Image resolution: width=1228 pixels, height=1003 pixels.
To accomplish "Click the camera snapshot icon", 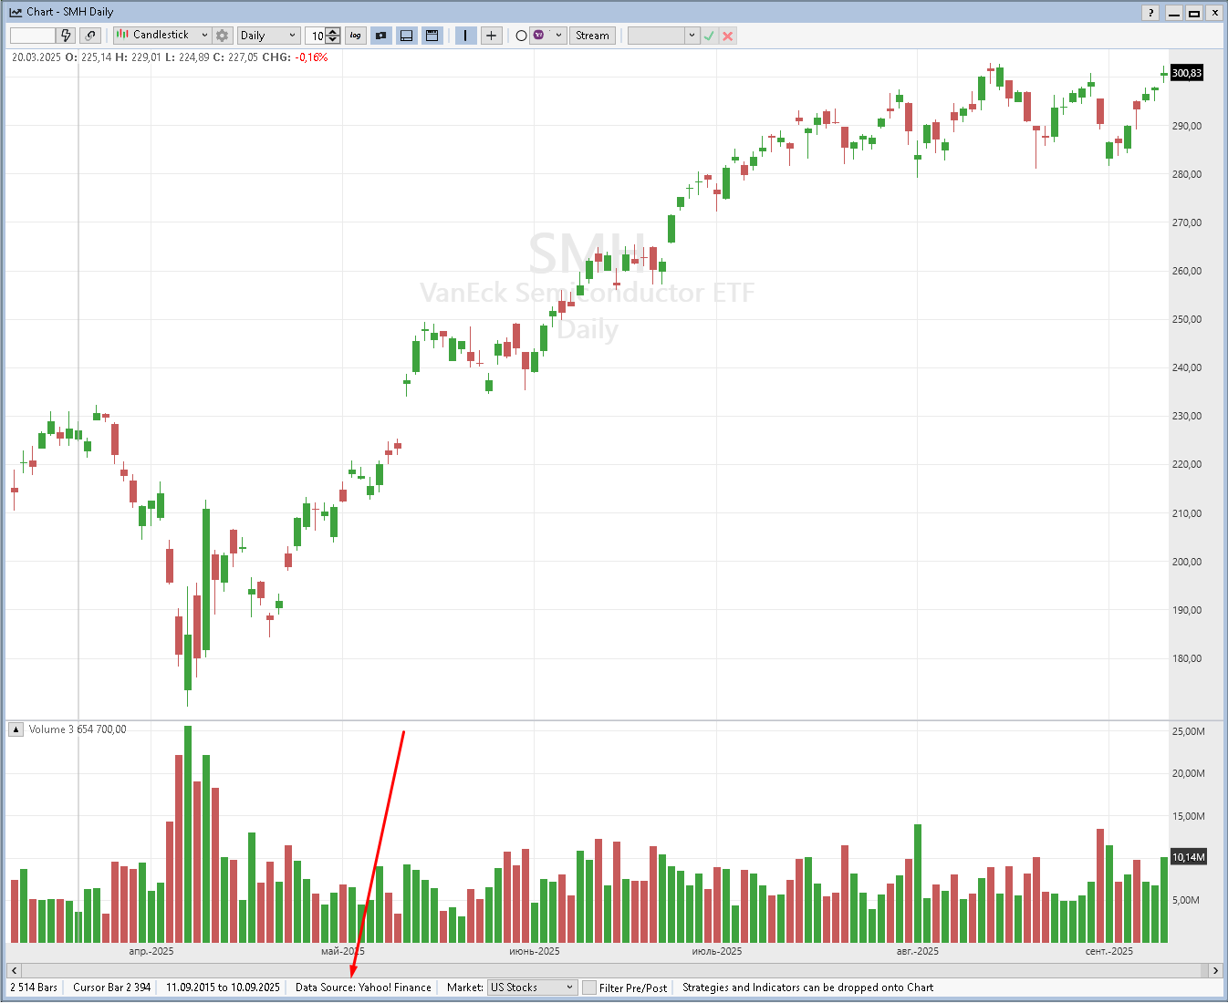I will (x=381, y=36).
